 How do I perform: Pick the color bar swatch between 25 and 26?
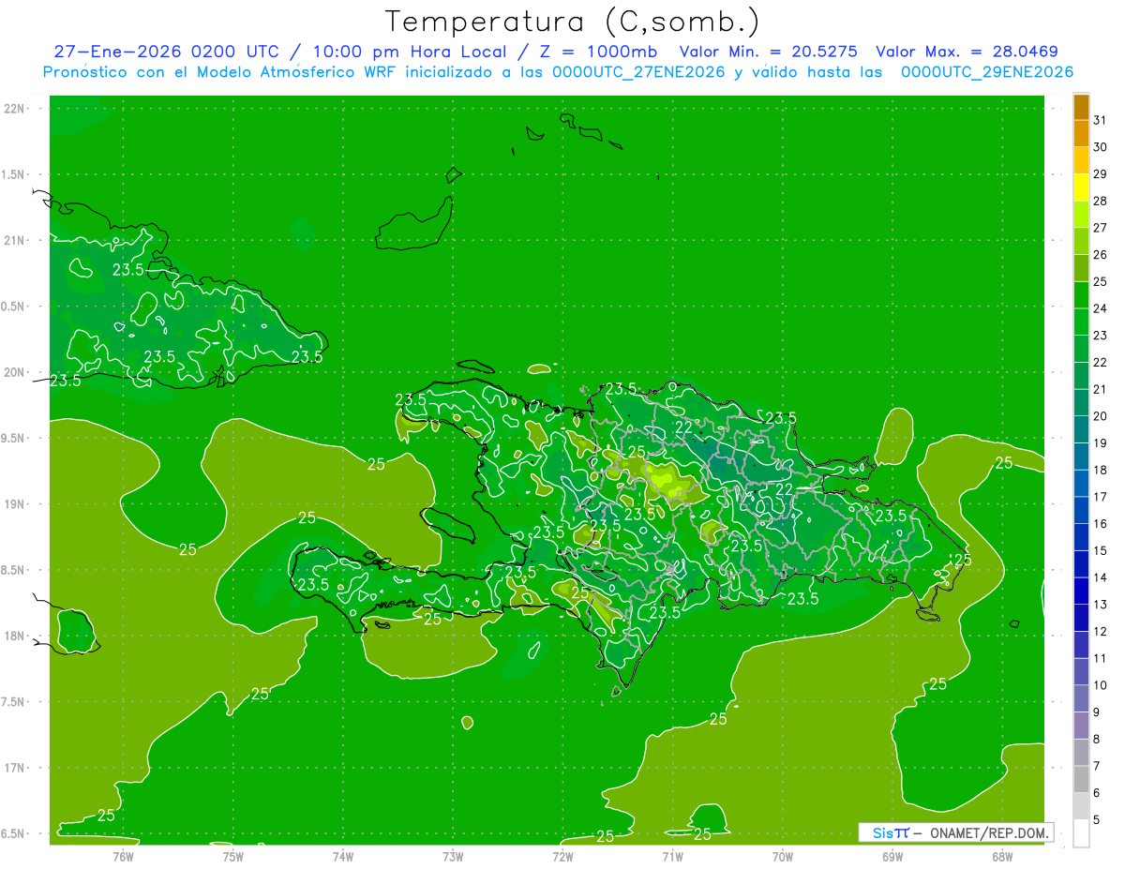1081,268
